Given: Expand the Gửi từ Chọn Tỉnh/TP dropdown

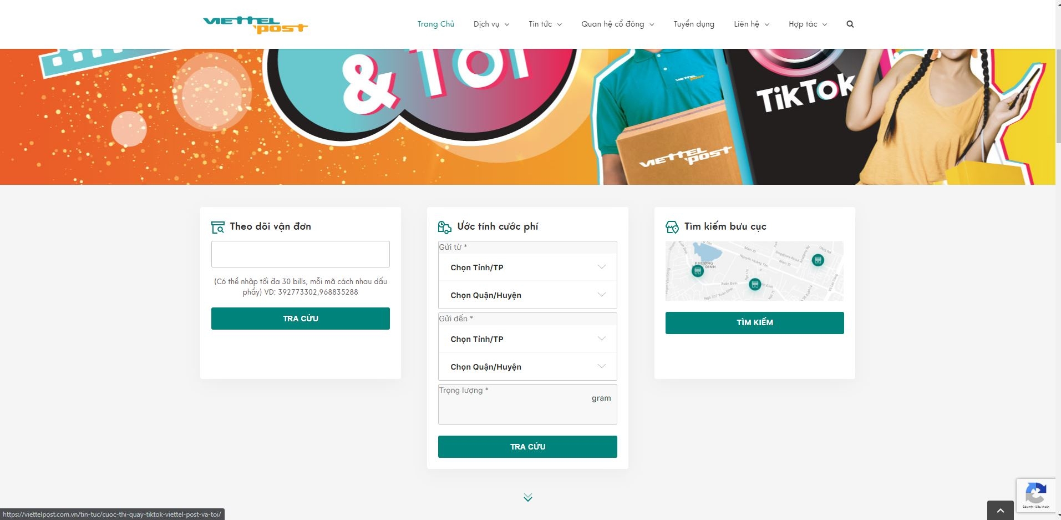Looking at the screenshot, I should pos(527,267).
